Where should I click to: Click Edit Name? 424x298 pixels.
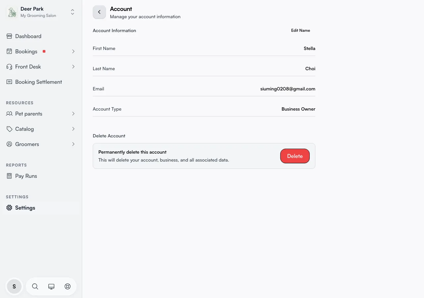coord(300,30)
